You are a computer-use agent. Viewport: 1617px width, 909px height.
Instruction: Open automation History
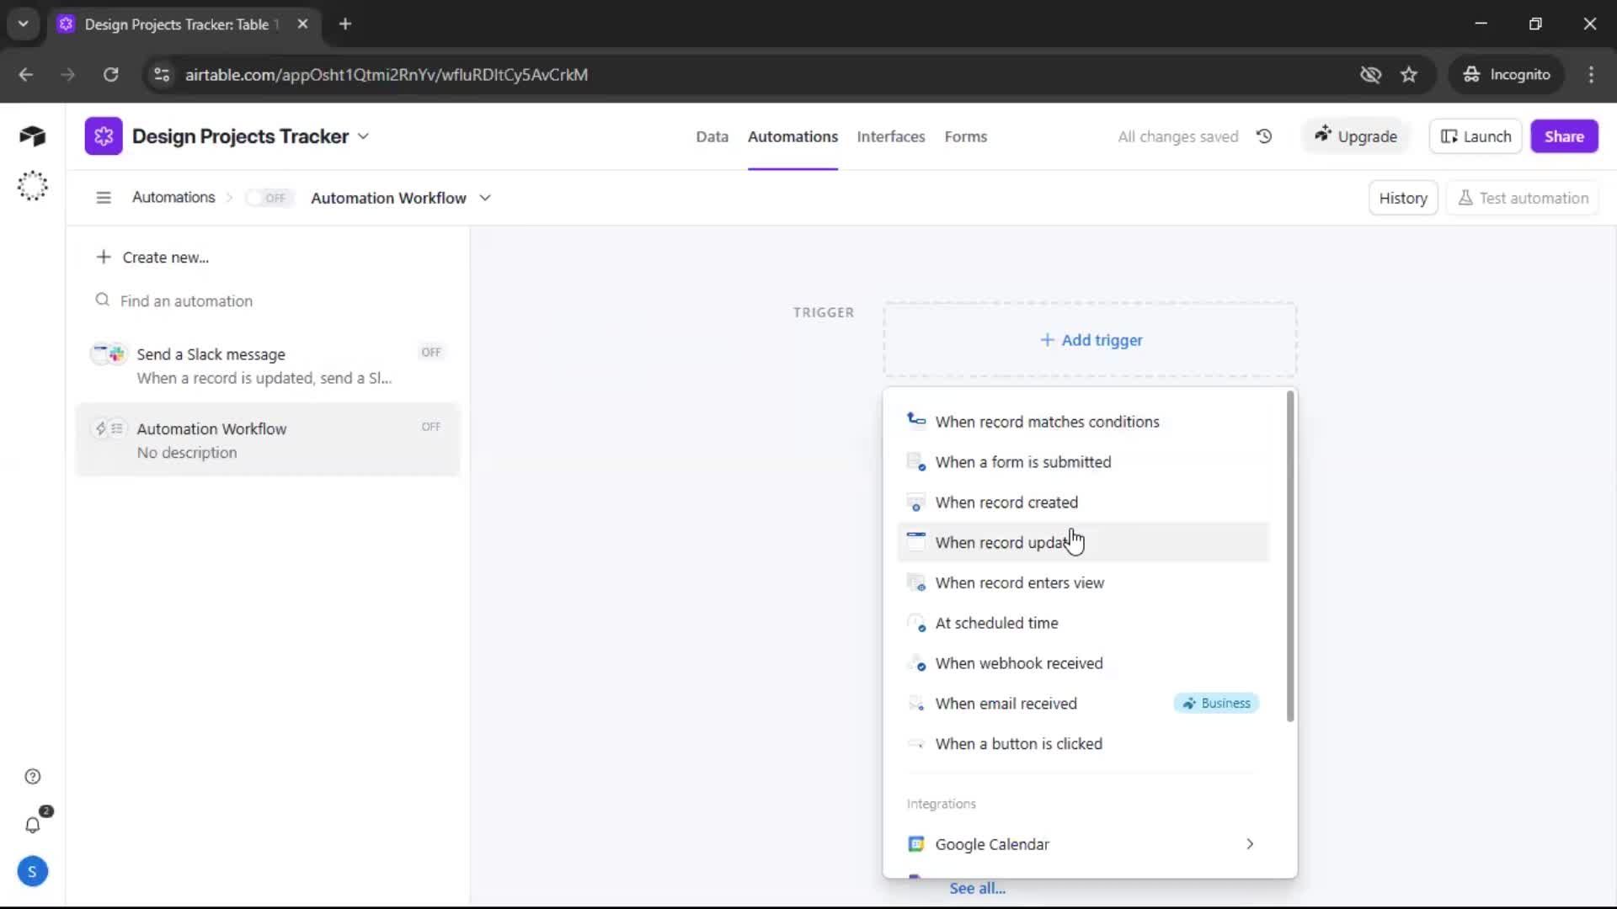tap(1403, 198)
